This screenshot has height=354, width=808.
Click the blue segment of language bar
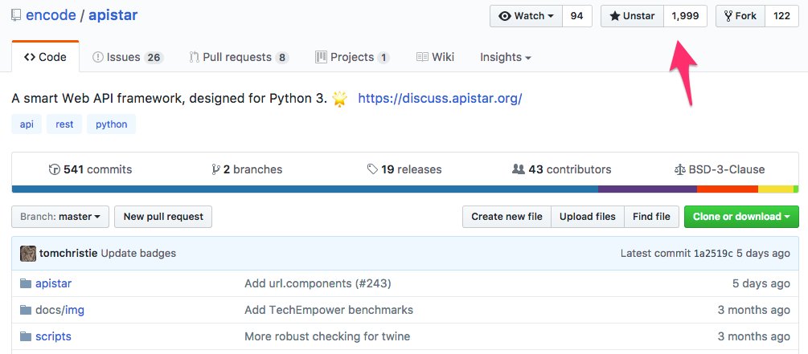pyautogui.click(x=305, y=189)
